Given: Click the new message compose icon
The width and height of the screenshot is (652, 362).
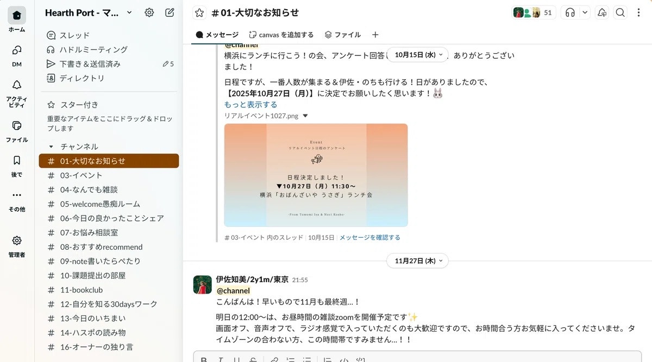Looking at the screenshot, I should pyautogui.click(x=170, y=12).
